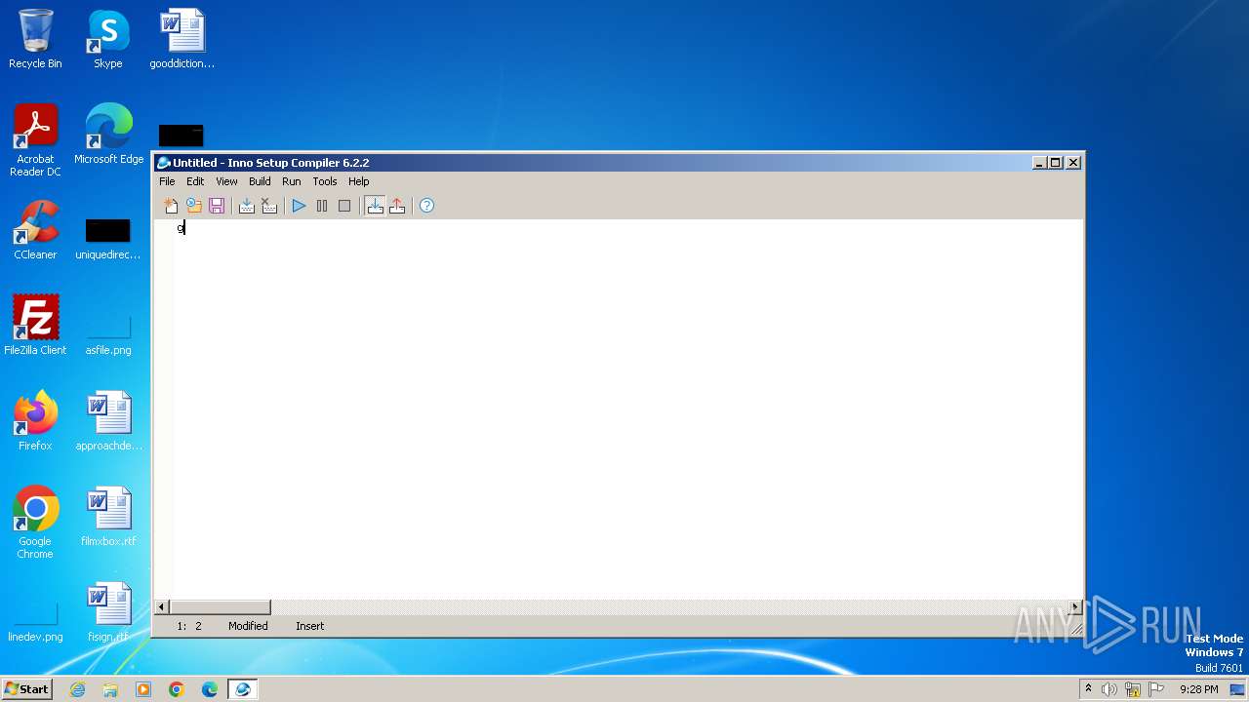Screen dimensions: 1249x702
Task: Open a script file using the folder icon
Action: coord(194,206)
